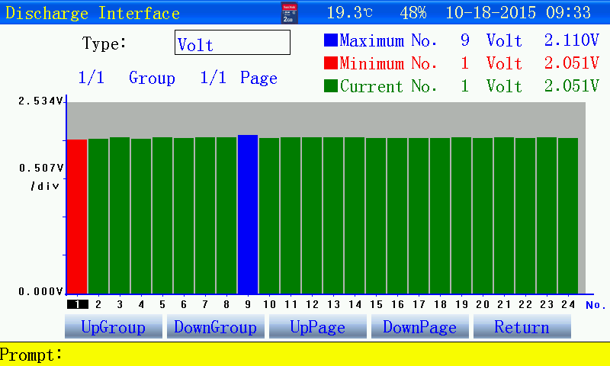Select the blue bar for cell 9
610x366 pixels.
(248, 214)
